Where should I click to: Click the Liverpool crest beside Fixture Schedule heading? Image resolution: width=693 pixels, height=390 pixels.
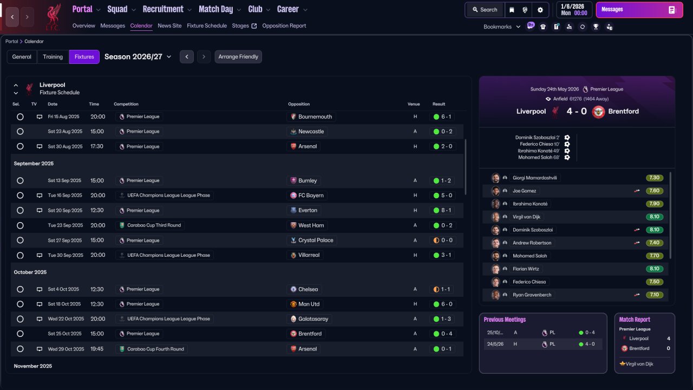29,89
